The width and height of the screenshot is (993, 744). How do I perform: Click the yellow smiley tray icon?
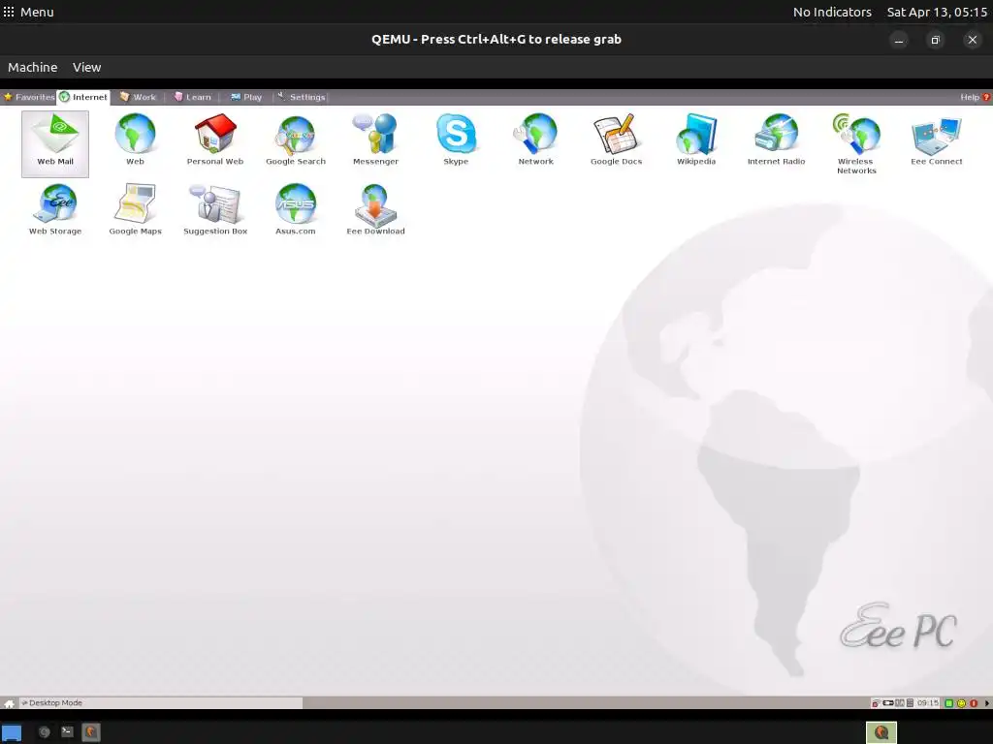pyautogui.click(x=961, y=703)
